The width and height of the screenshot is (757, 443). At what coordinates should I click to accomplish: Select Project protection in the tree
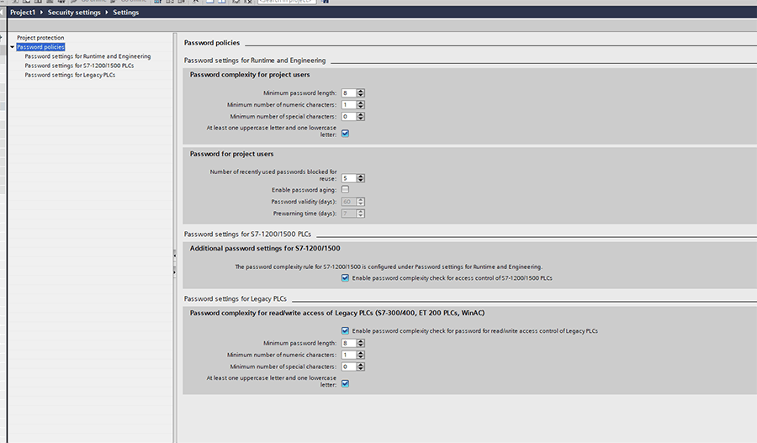40,38
